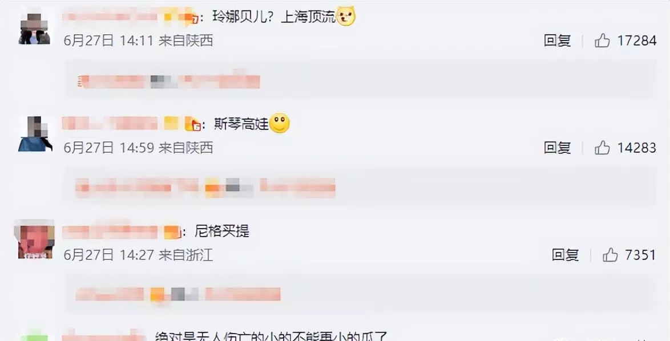Viewport: 670px width, 341px height.
Task: Click level badge beside 斯琴高娃 commenter name
Action: coord(193,124)
